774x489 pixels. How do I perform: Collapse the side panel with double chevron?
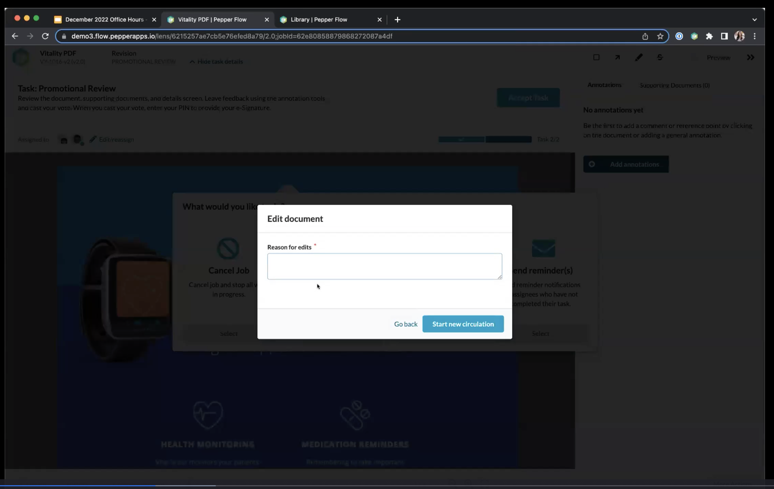[750, 57]
